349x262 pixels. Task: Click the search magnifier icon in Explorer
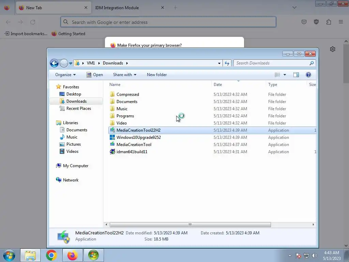pos(312,63)
